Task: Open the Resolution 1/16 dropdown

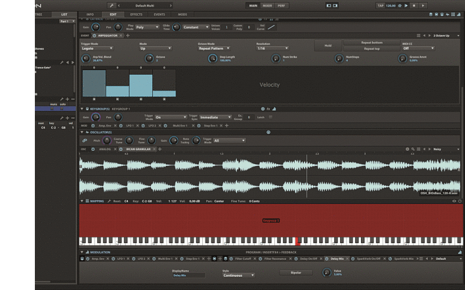Action: 273,48
